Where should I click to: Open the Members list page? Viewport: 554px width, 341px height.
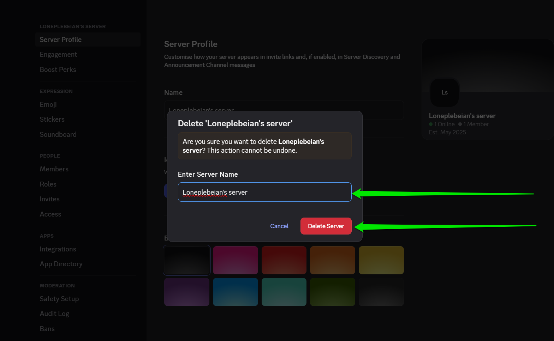pos(54,169)
